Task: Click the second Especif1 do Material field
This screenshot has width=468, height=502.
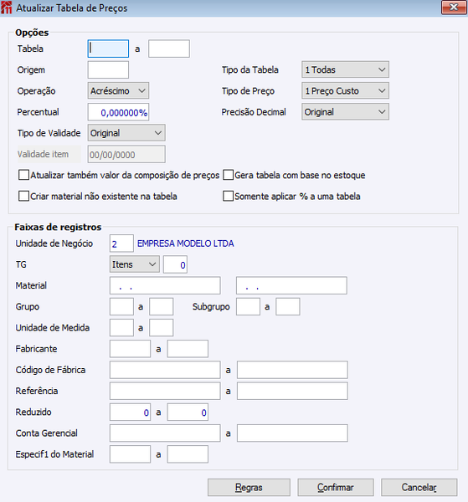Action: point(188,454)
